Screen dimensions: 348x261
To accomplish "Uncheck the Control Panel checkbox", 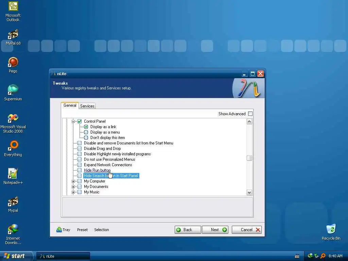I will click(x=80, y=121).
